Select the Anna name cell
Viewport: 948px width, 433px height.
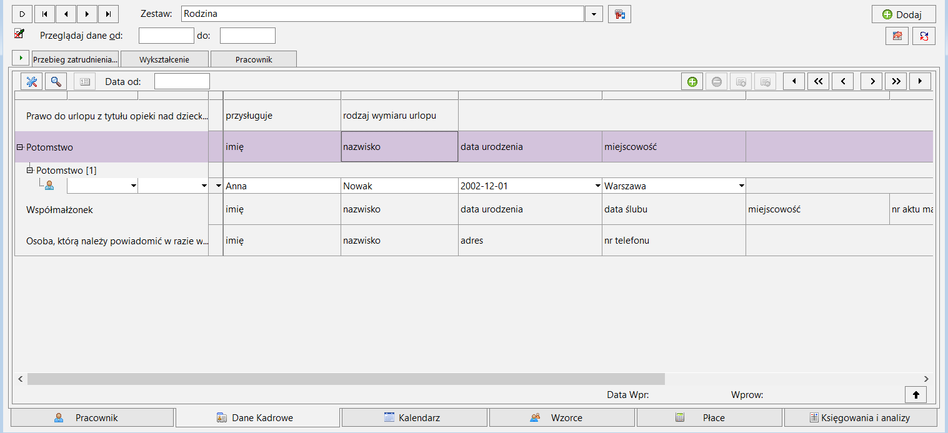pos(282,186)
